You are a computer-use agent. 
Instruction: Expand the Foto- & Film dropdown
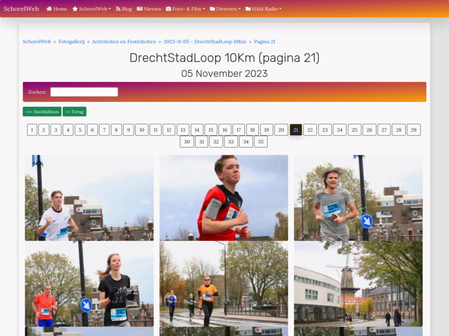[186, 9]
